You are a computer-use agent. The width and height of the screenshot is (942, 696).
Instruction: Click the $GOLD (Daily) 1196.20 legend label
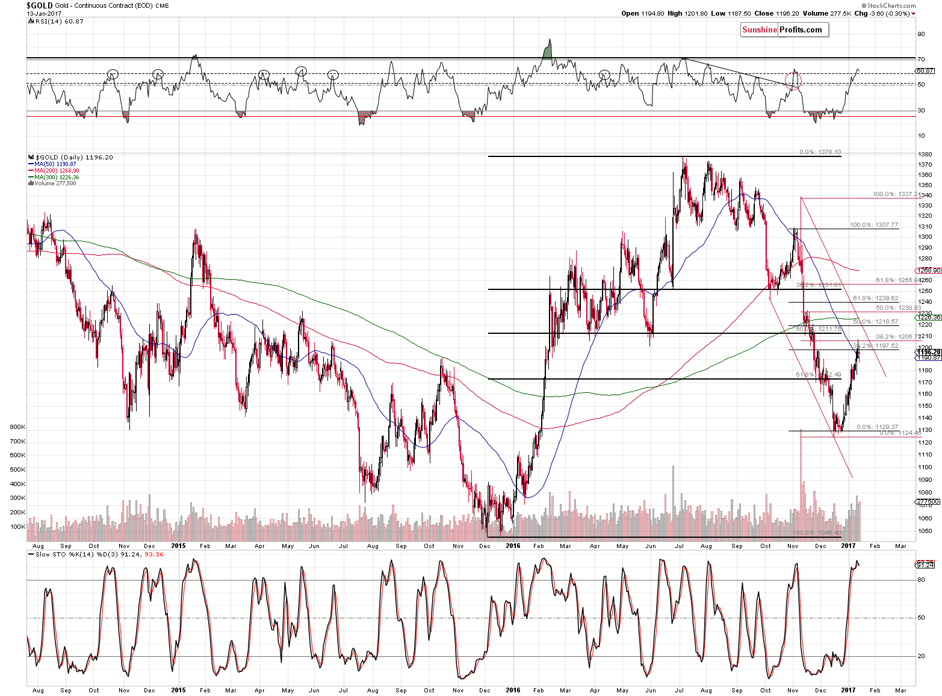click(x=74, y=157)
